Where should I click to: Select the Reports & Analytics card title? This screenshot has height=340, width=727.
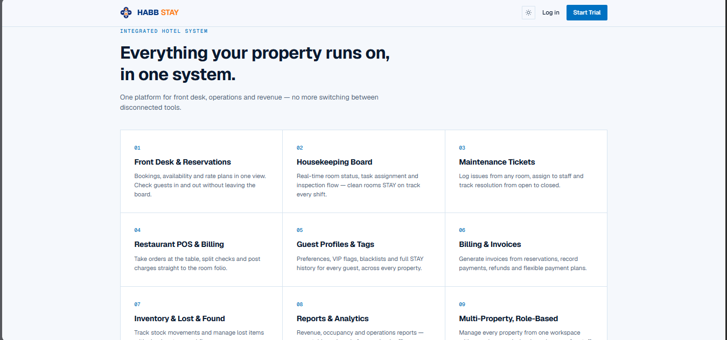(x=333, y=318)
